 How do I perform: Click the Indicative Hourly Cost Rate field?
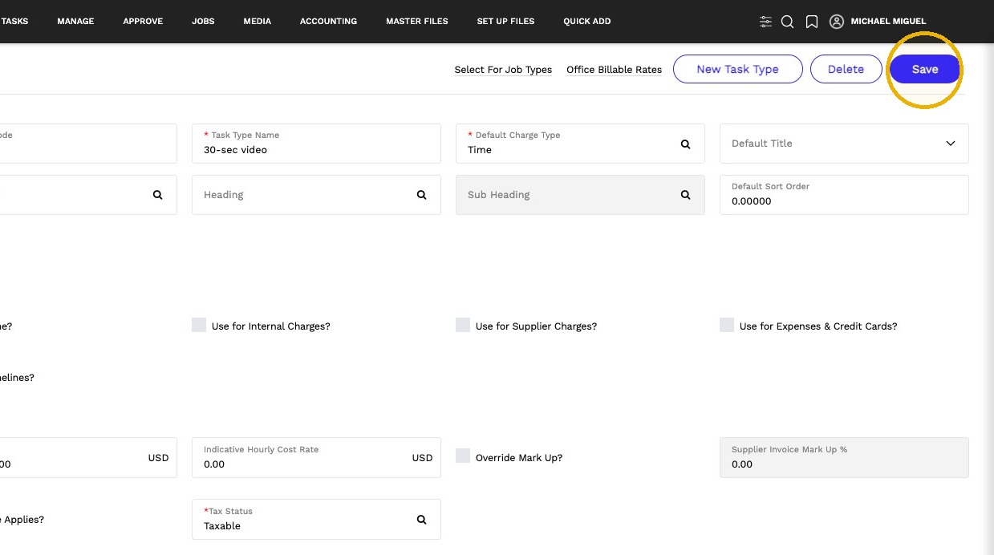(316, 457)
